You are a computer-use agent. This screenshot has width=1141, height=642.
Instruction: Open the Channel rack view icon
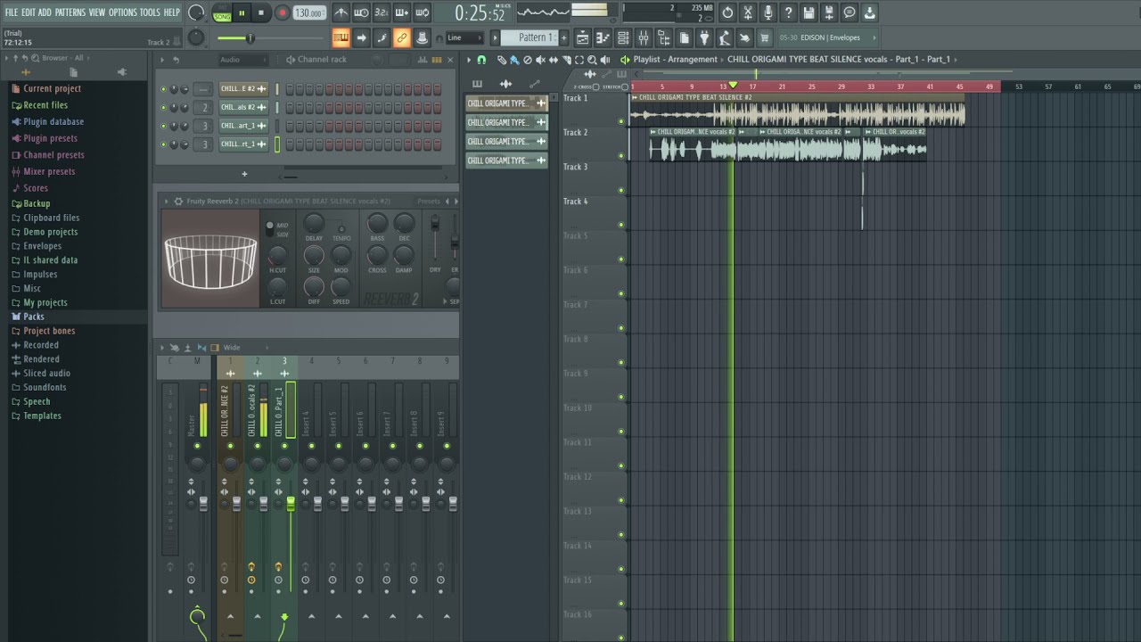click(623, 37)
